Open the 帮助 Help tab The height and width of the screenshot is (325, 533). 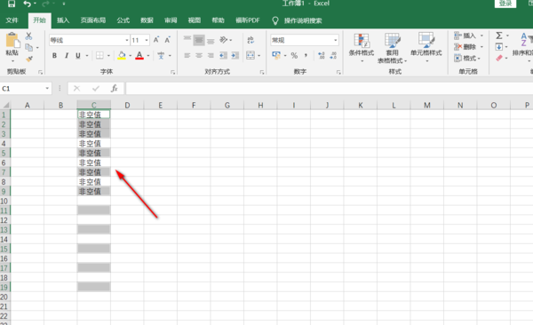point(218,20)
